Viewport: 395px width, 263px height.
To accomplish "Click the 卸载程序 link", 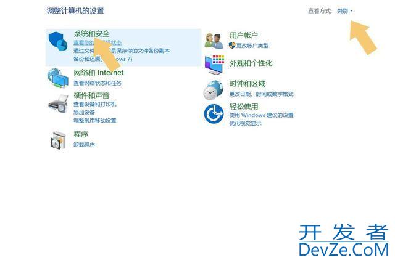I will click(84, 145).
